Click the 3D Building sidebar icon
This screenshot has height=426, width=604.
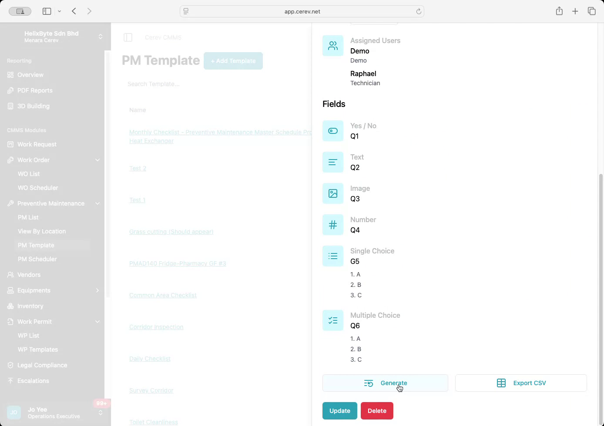(10, 106)
